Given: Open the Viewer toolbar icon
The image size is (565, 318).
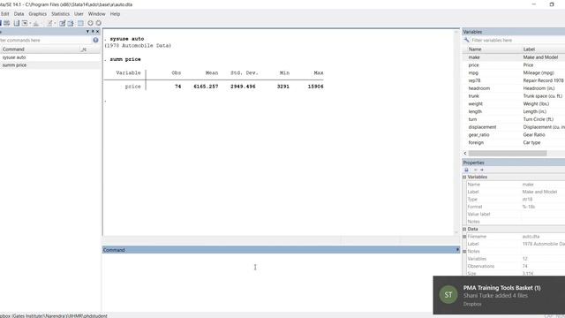Looking at the screenshot, I should [x=25, y=23].
